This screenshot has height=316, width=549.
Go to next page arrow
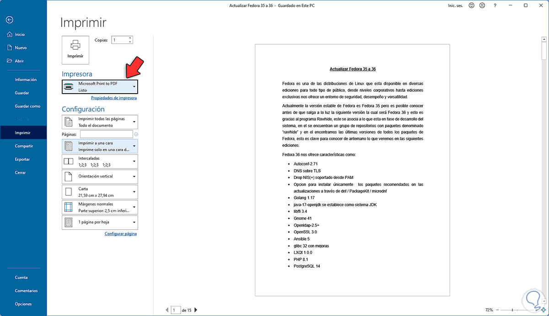[196, 310]
